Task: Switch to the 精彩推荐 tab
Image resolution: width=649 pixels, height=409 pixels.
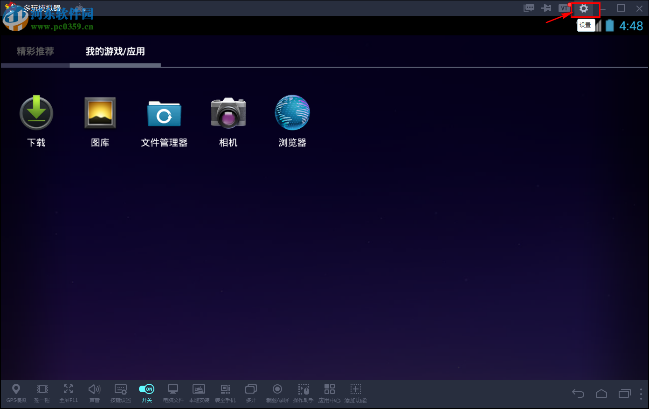Action: (x=35, y=51)
